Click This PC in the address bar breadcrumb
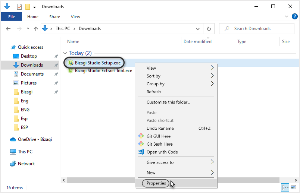The height and width of the screenshot is (193, 300). click(63, 29)
